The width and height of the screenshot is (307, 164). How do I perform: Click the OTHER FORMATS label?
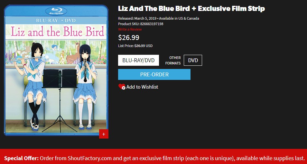coord(173,61)
